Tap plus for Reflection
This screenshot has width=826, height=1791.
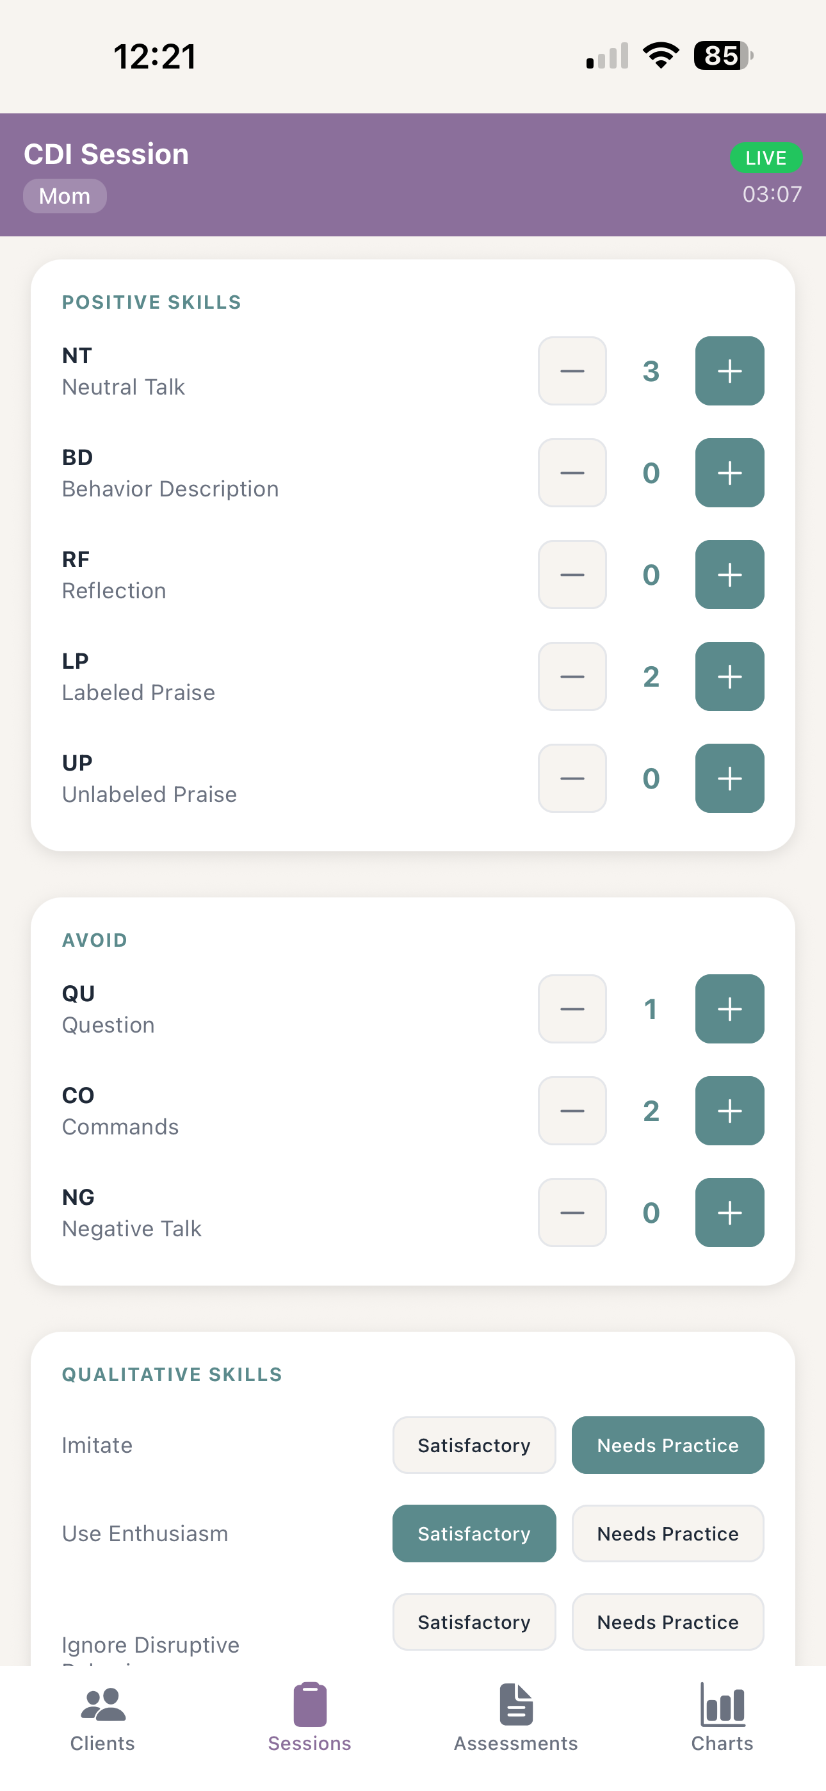click(729, 575)
